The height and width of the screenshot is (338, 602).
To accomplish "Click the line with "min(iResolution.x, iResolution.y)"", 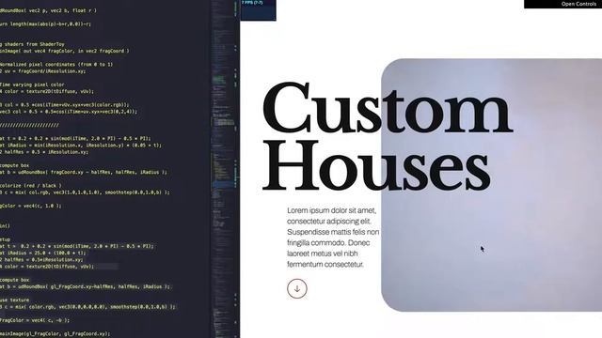I will coord(81,146).
